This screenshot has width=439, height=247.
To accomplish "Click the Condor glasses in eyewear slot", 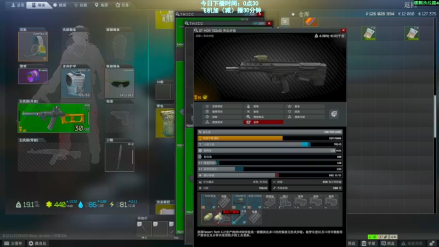I will (x=120, y=83).
